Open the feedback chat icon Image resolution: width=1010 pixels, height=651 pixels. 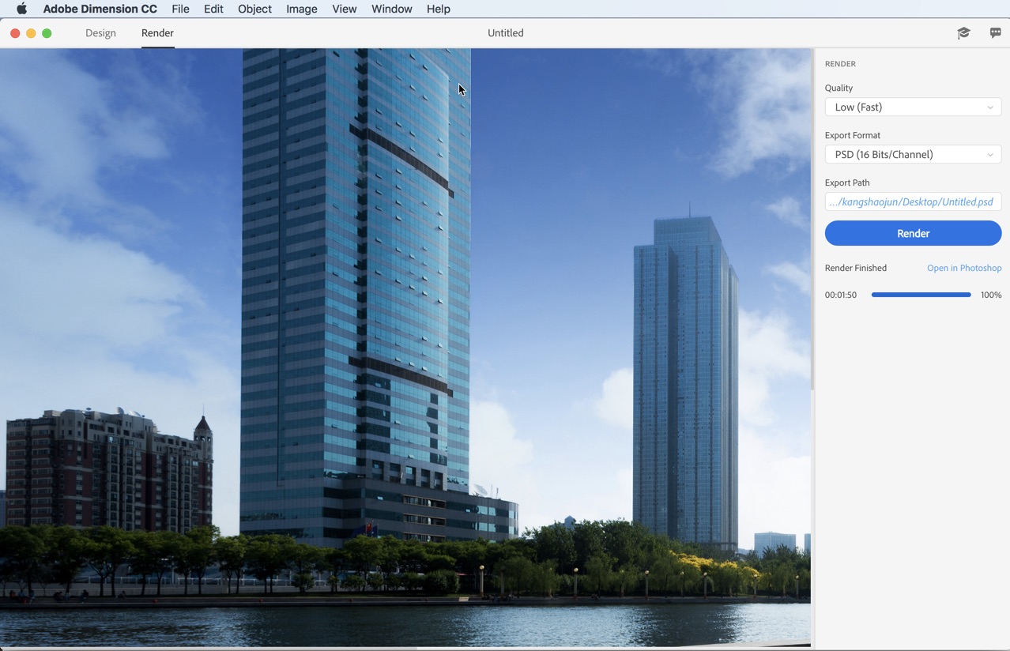[x=995, y=33]
